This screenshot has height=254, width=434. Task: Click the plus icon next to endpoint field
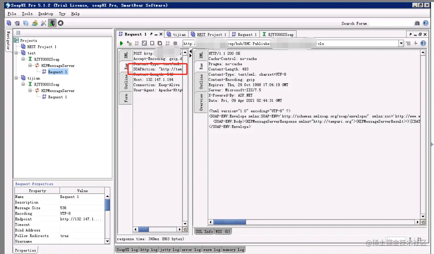[415, 44]
